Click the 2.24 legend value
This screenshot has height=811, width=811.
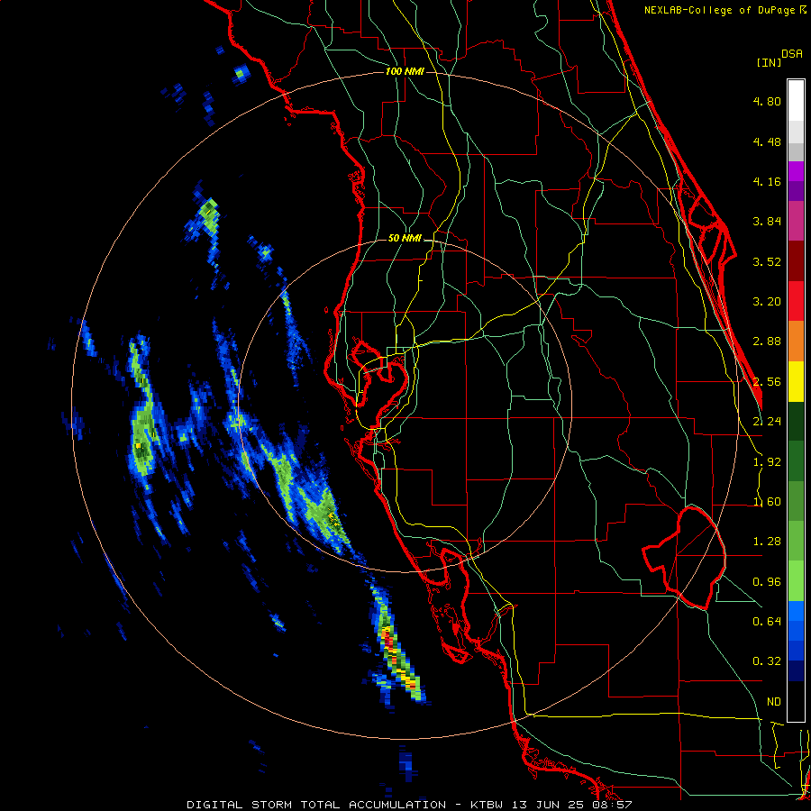tap(767, 422)
